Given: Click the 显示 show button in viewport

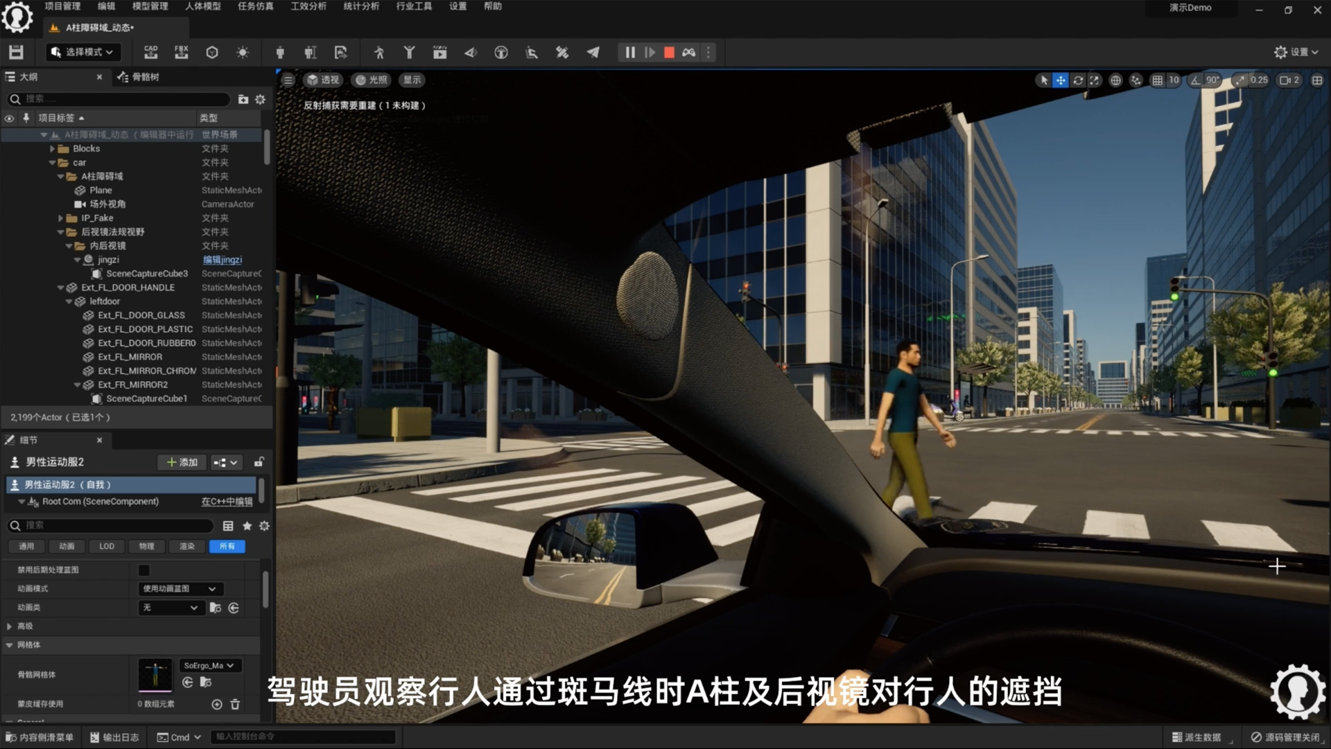Looking at the screenshot, I should tap(412, 80).
